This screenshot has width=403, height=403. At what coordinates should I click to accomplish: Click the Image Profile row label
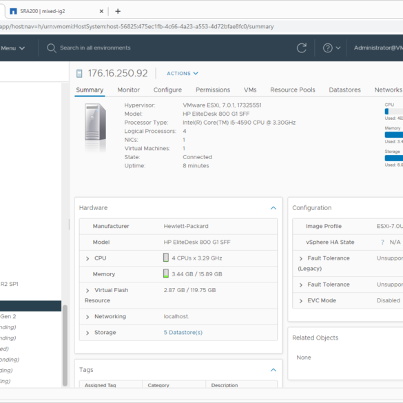coord(324,226)
